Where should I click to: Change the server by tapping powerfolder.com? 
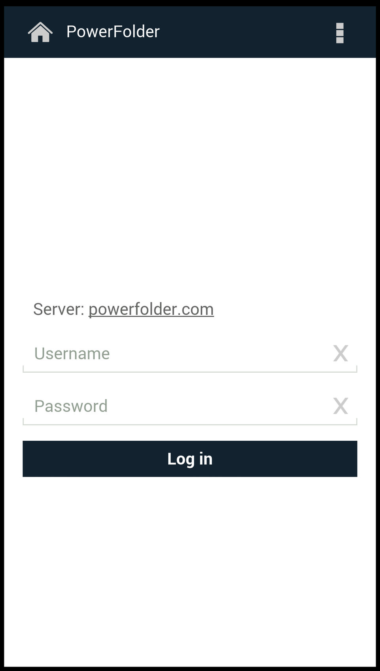click(x=151, y=309)
